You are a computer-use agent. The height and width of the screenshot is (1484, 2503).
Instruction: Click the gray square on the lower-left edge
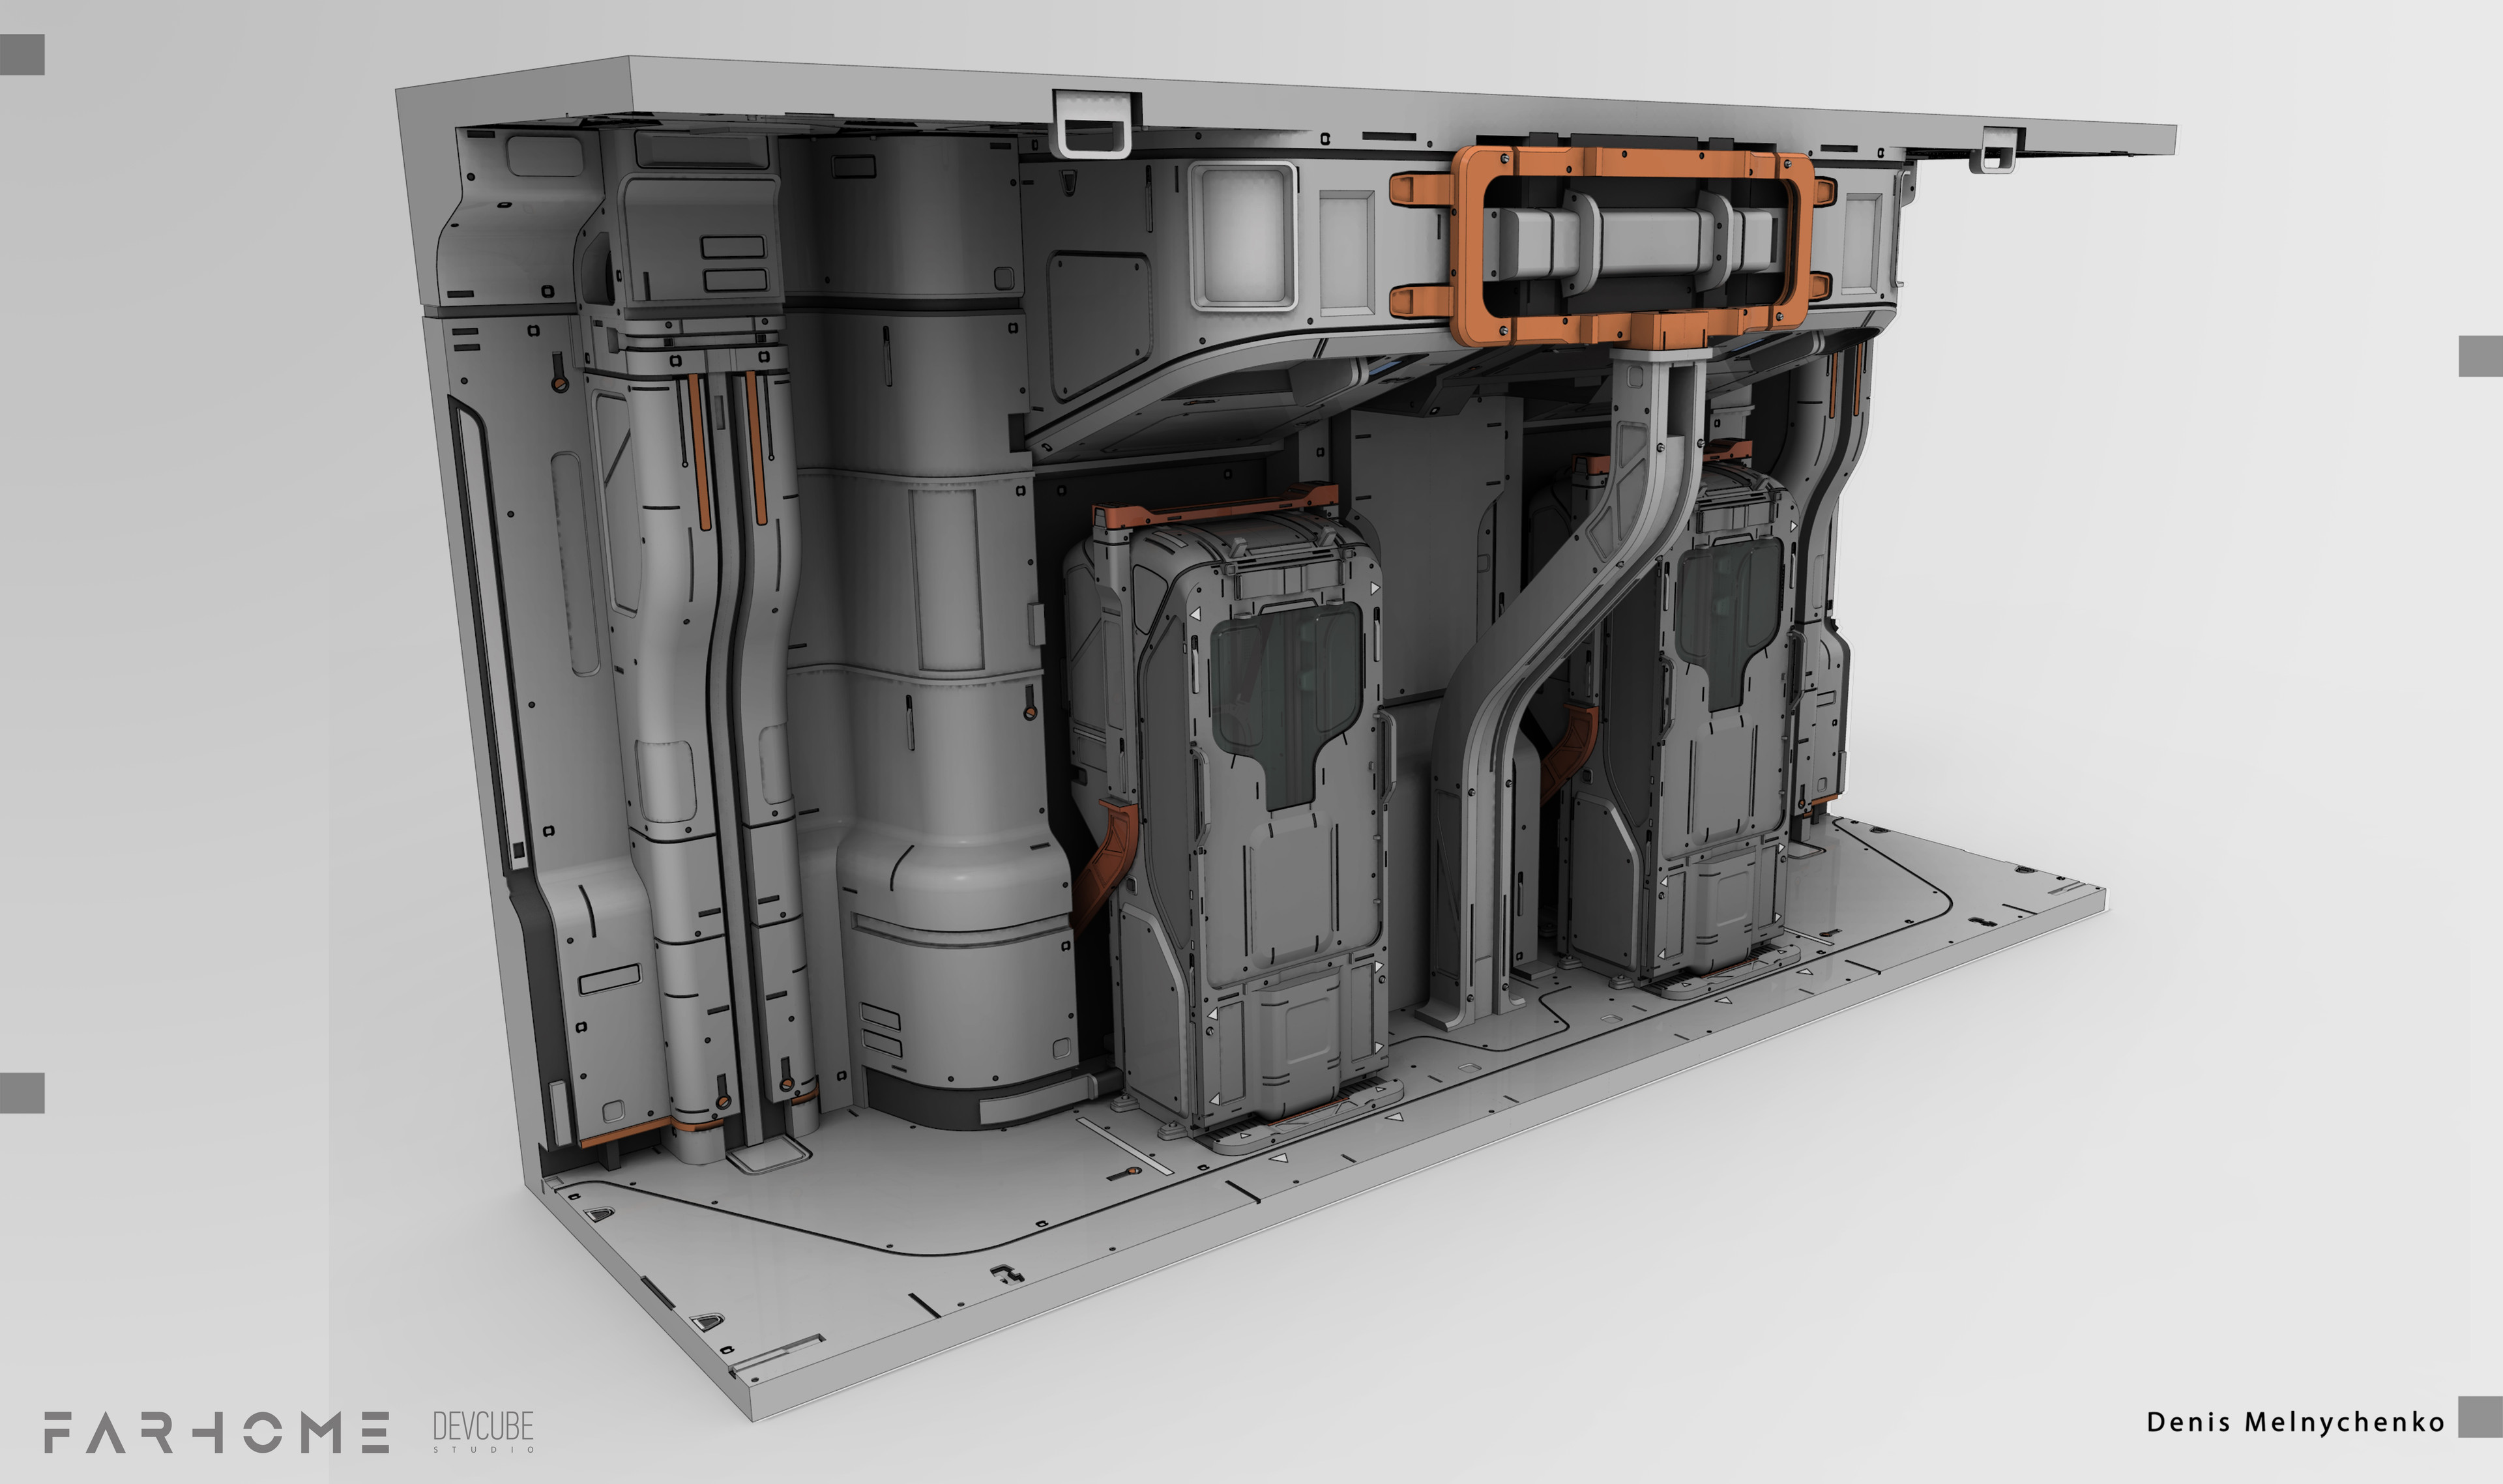[22, 1092]
